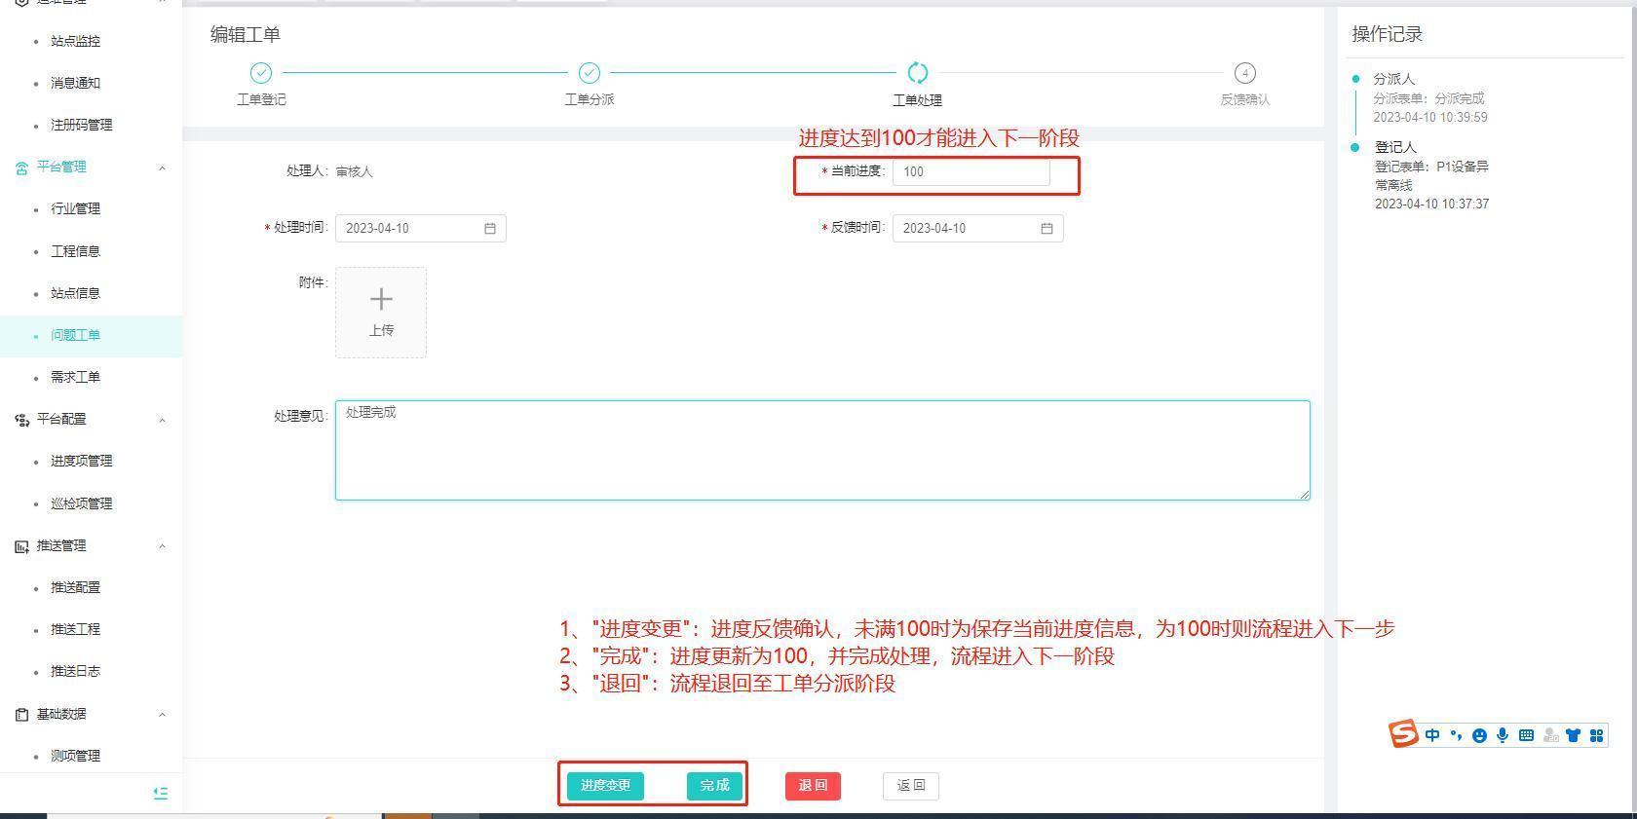Click the red 退回 button

[x=813, y=786]
